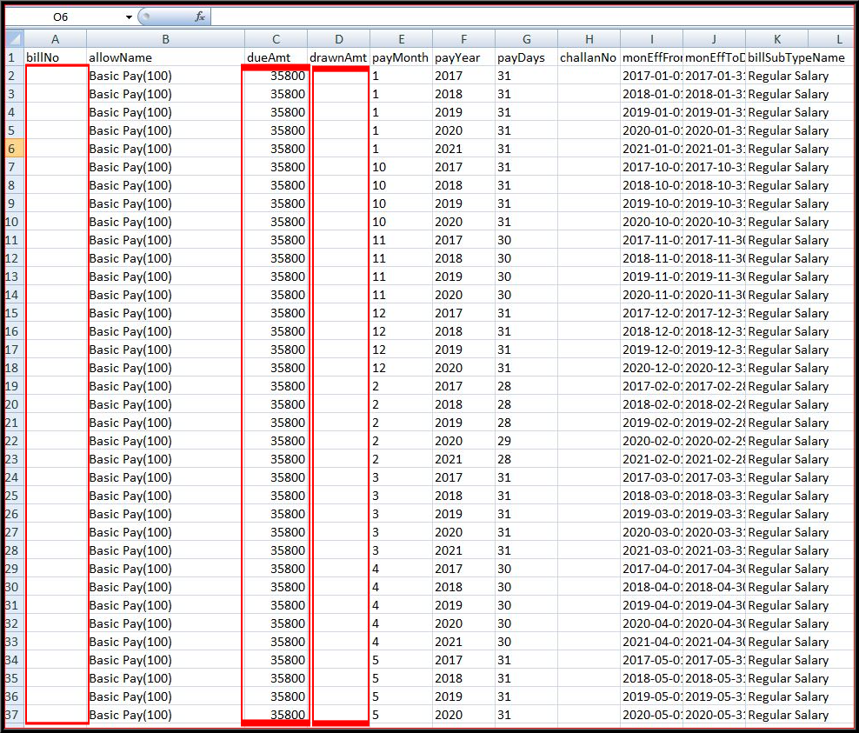
Task: Select column G header
Action: pyautogui.click(x=526, y=39)
